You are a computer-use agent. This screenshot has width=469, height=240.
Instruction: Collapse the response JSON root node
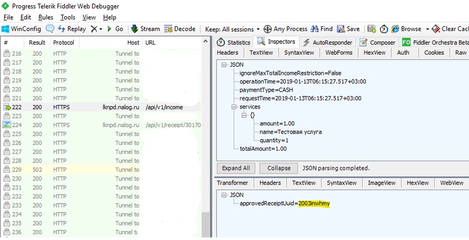pos(224,195)
